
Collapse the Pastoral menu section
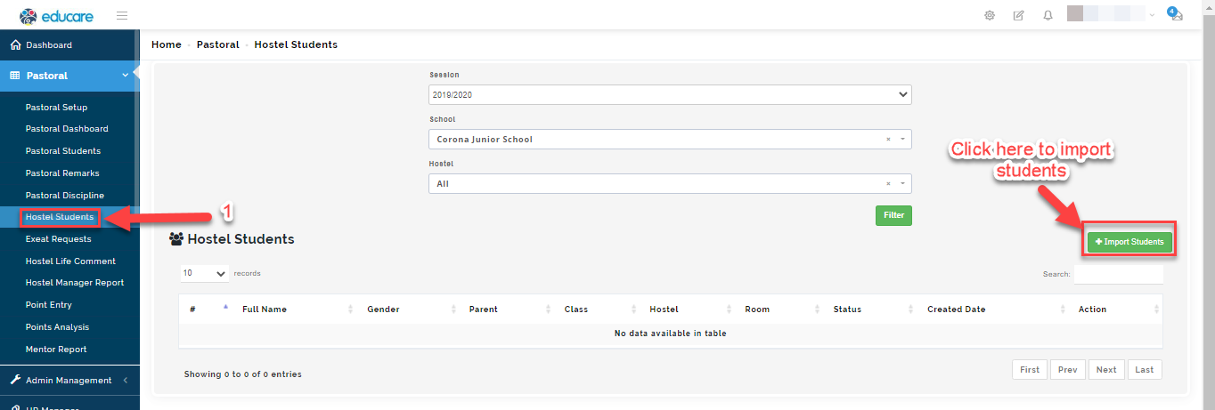(x=126, y=76)
